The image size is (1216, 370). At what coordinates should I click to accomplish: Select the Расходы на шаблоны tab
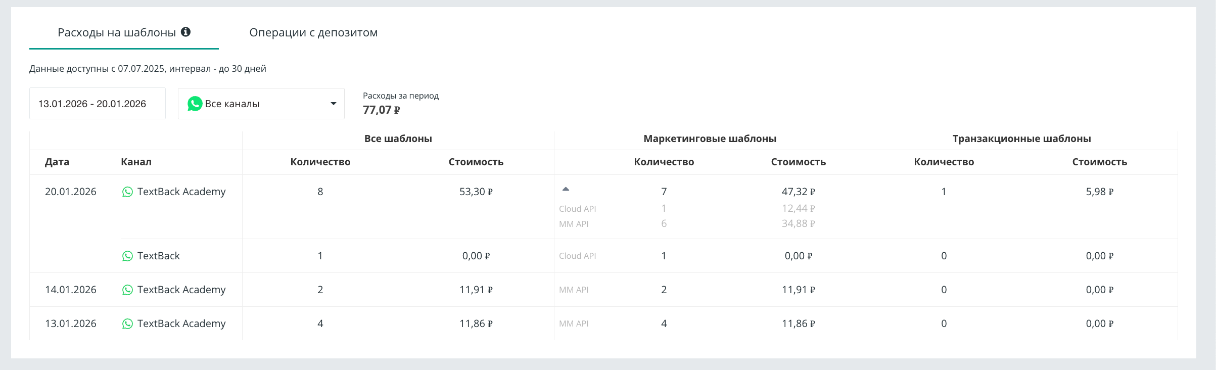pyautogui.click(x=117, y=32)
